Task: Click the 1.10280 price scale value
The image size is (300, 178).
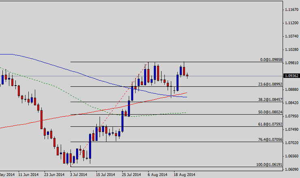Action: tap(290, 49)
